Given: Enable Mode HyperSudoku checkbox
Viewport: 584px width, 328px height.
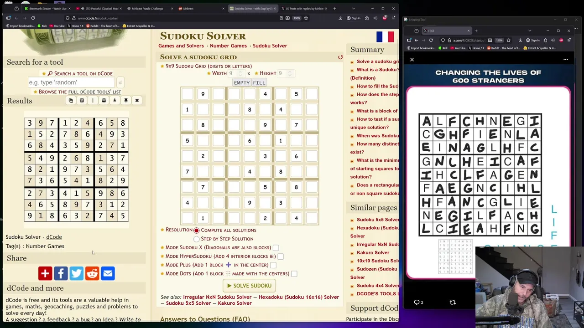Looking at the screenshot, I should point(281,256).
